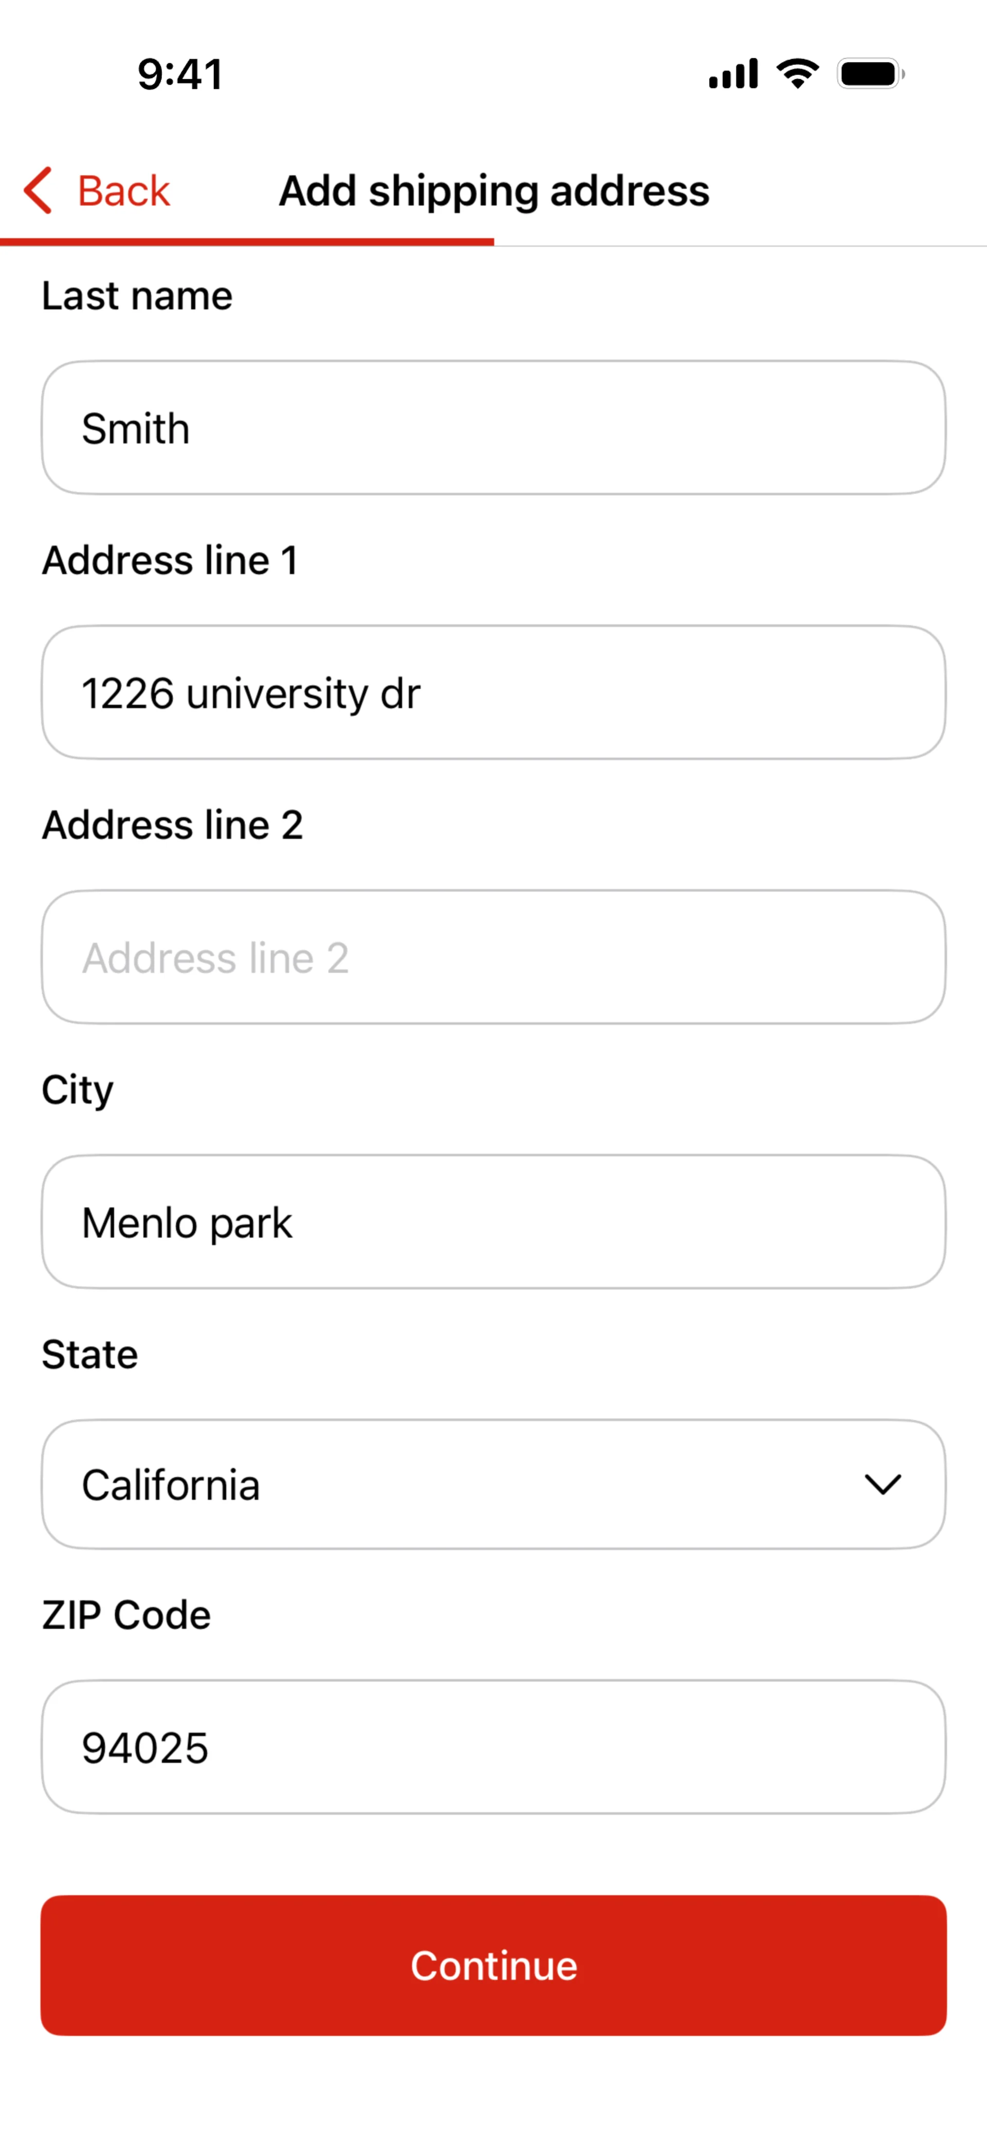
Task: Click the State dropdown chevron arrow
Action: point(882,1485)
